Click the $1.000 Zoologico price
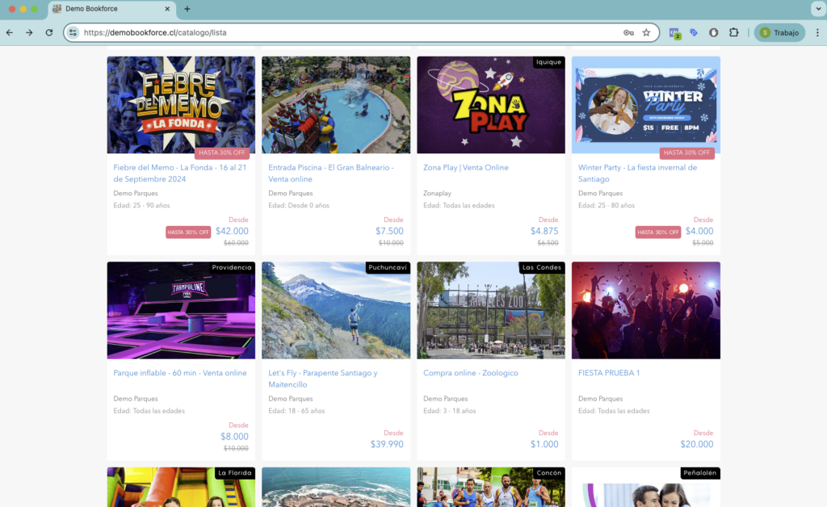This screenshot has width=827, height=507. point(544,444)
